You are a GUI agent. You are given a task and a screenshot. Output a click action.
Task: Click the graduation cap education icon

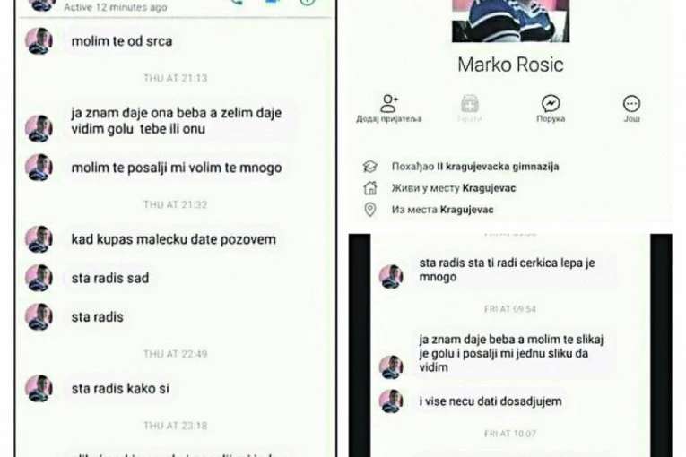369,166
